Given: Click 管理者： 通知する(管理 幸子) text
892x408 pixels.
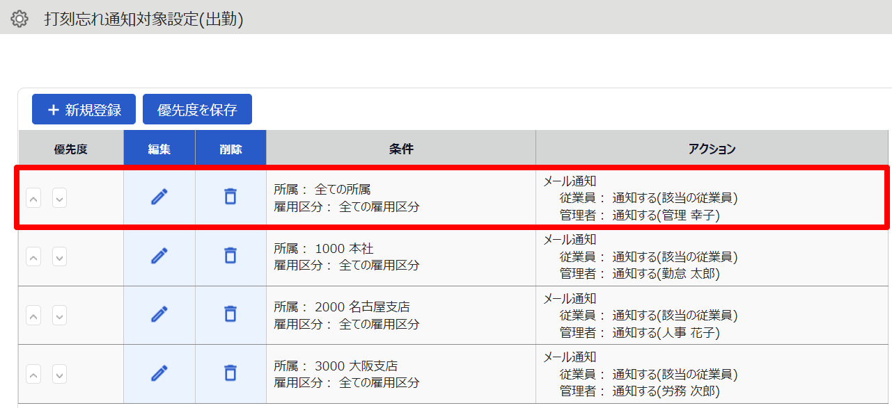Looking at the screenshot, I should pos(639,215).
